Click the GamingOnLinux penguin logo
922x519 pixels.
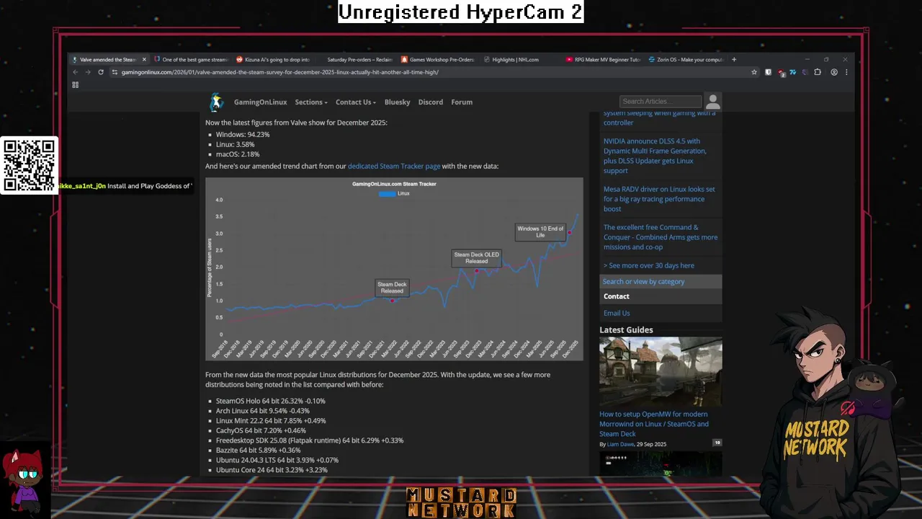tap(216, 102)
